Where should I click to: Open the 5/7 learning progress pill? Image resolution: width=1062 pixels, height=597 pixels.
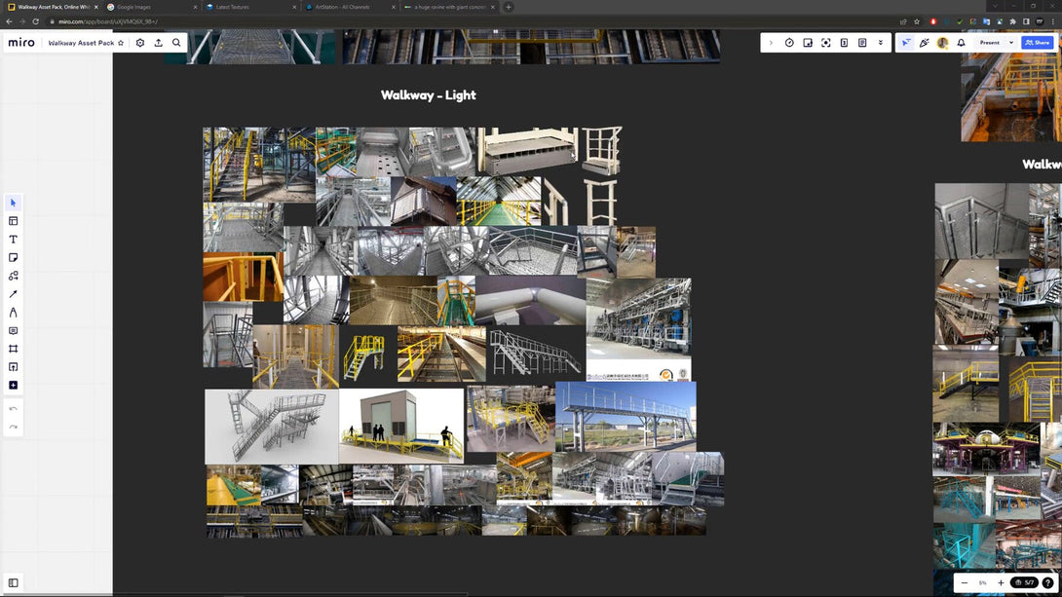pos(1025,582)
